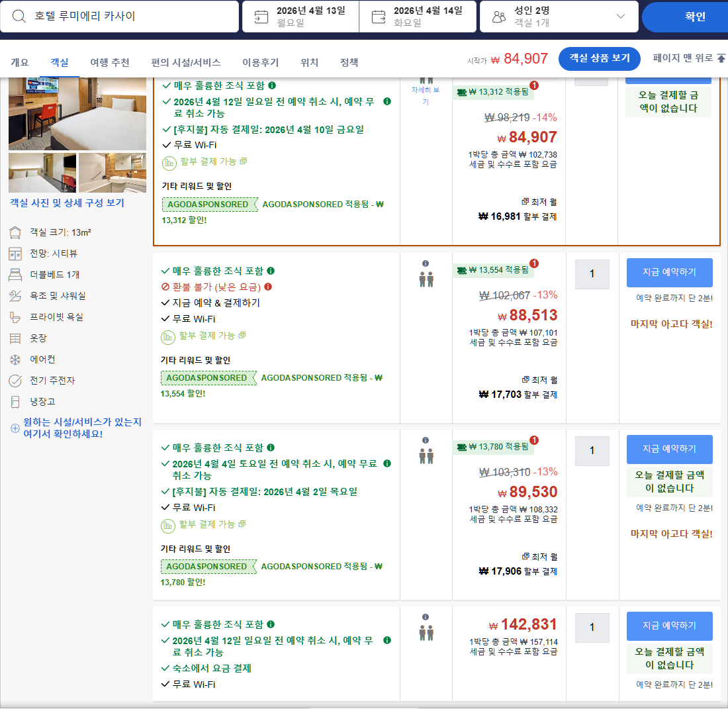Screen dimensions: 728x709
Task: Click the plus icon beside 원하는 시설/서비스
Action: point(15,428)
